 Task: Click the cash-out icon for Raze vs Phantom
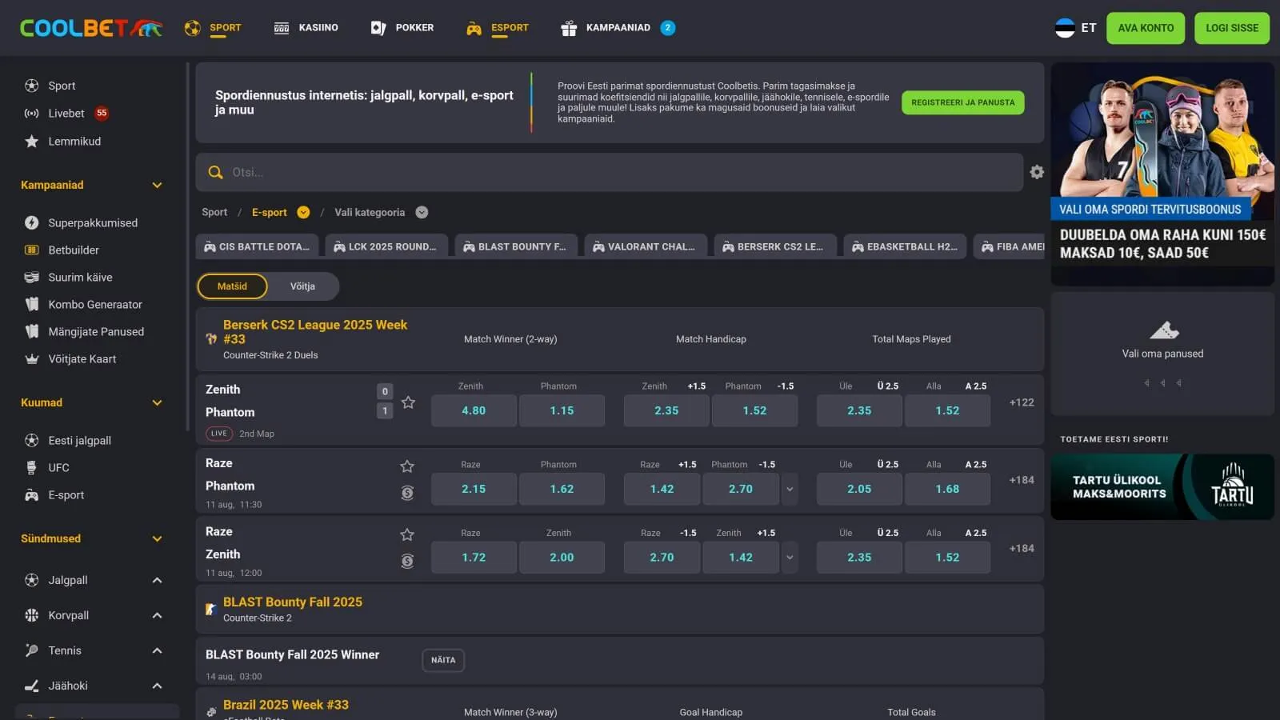[407, 493]
